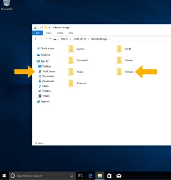Screen dimensions: 171x180
Task: Open the Alarms folder
Action: point(76,49)
